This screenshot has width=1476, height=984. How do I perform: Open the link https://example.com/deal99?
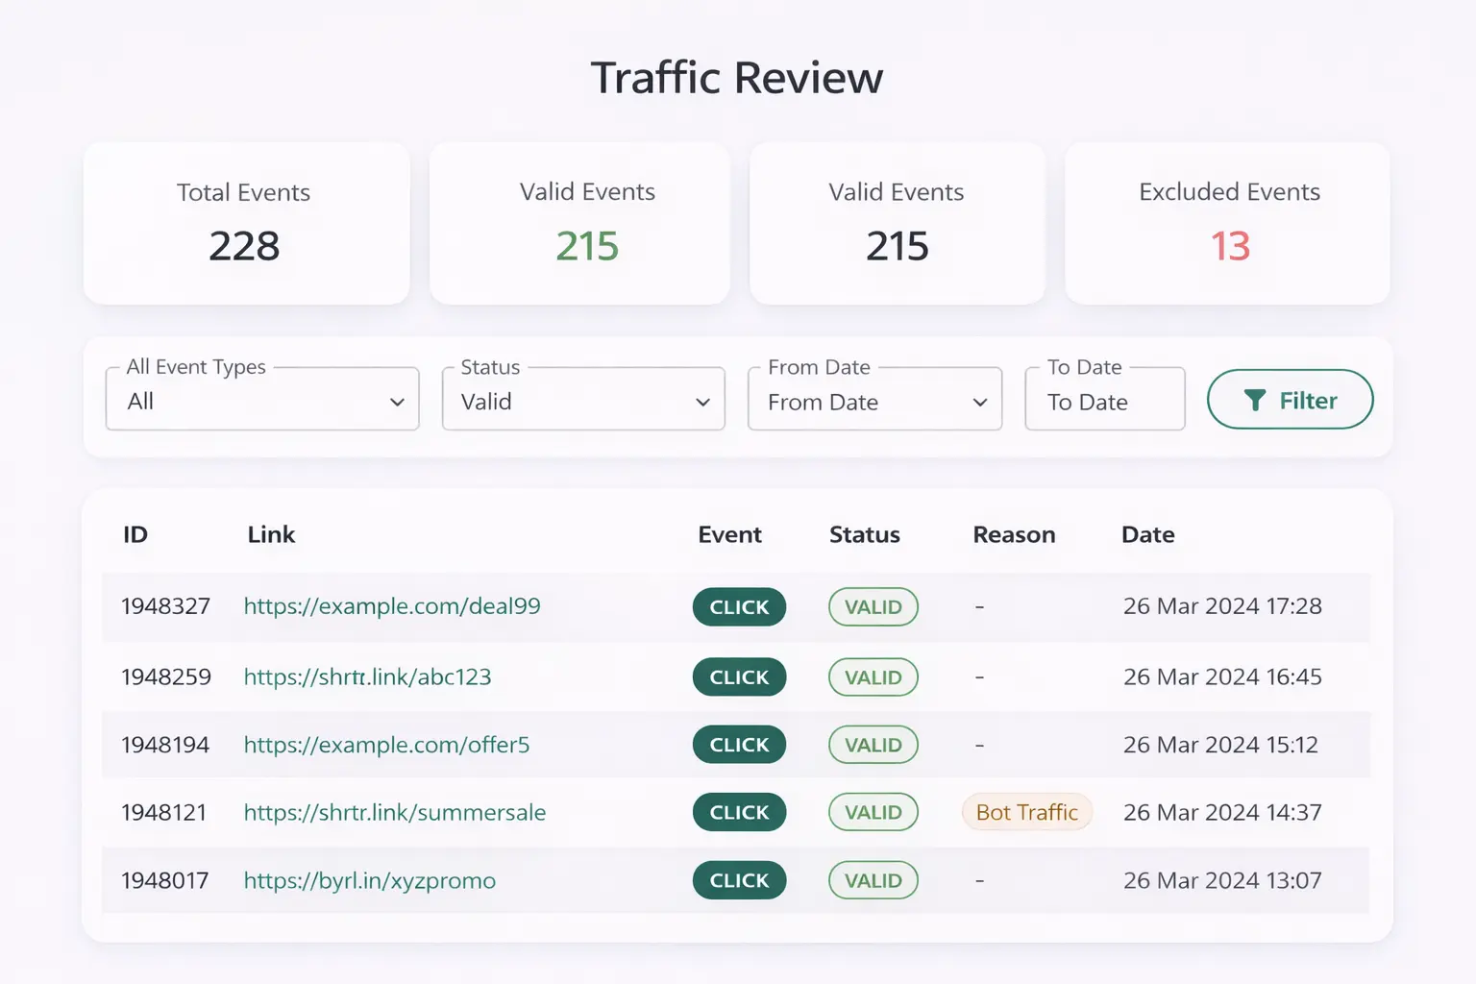click(x=392, y=606)
